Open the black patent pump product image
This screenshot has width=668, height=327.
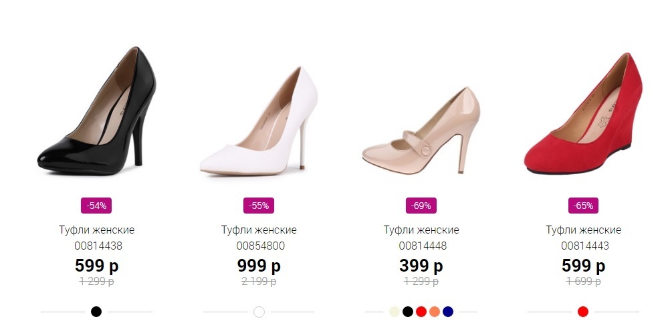[96, 115]
